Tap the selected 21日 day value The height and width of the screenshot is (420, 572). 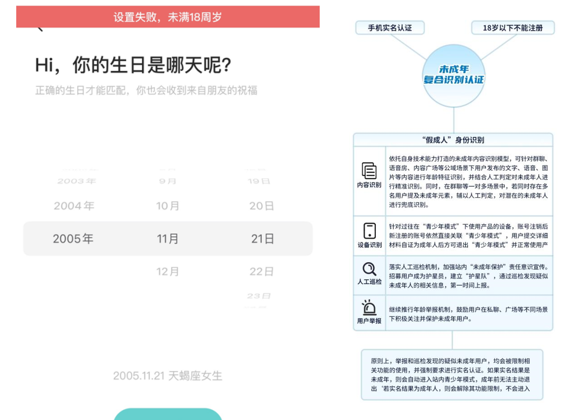pyautogui.click(x=263, y=239)
